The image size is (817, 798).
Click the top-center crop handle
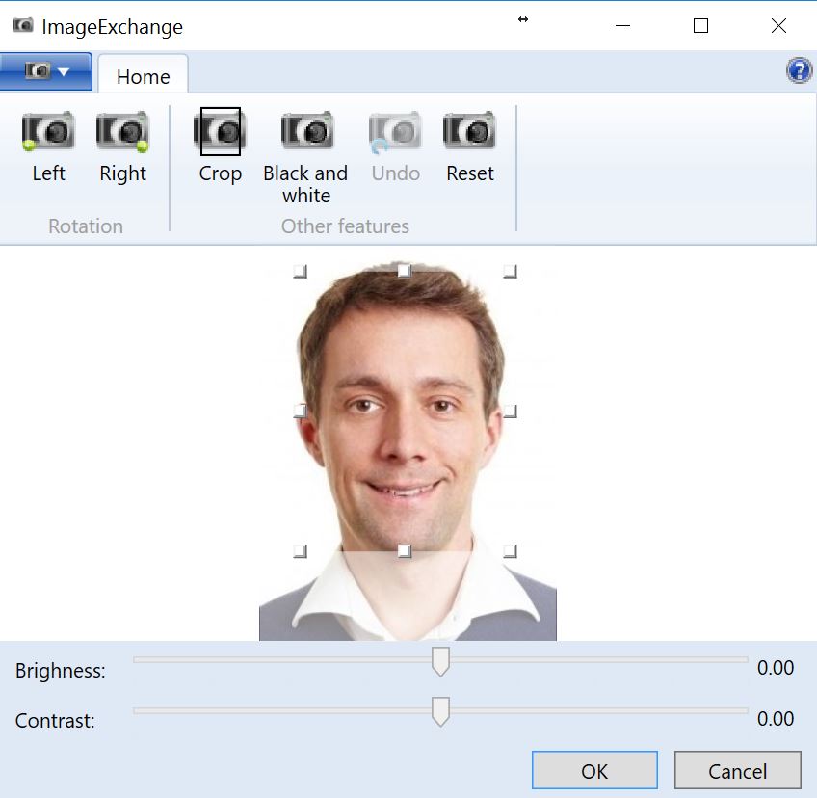click(x=405, y=271)
